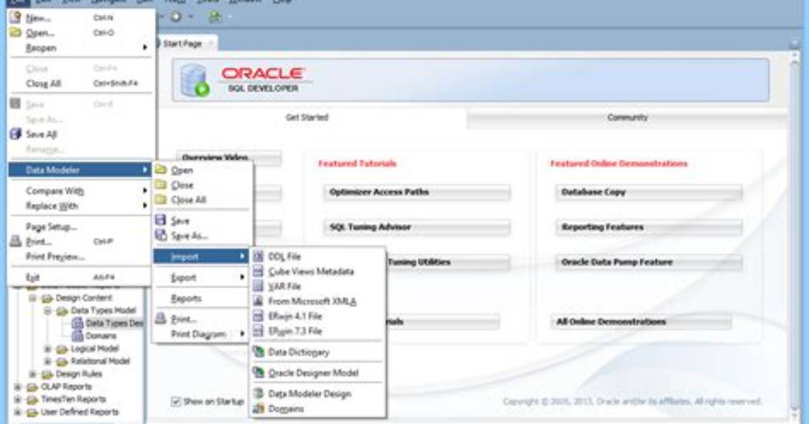This screenshot has height=424, width=809.
Task: Click the VAR File icon
Action: 258,286
